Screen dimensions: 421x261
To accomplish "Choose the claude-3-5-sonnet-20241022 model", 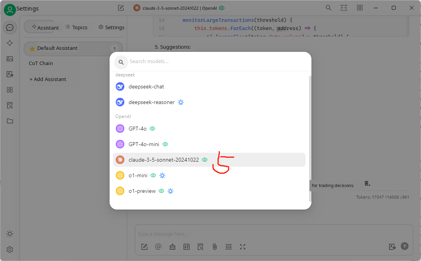I will (x=209, y=160).
